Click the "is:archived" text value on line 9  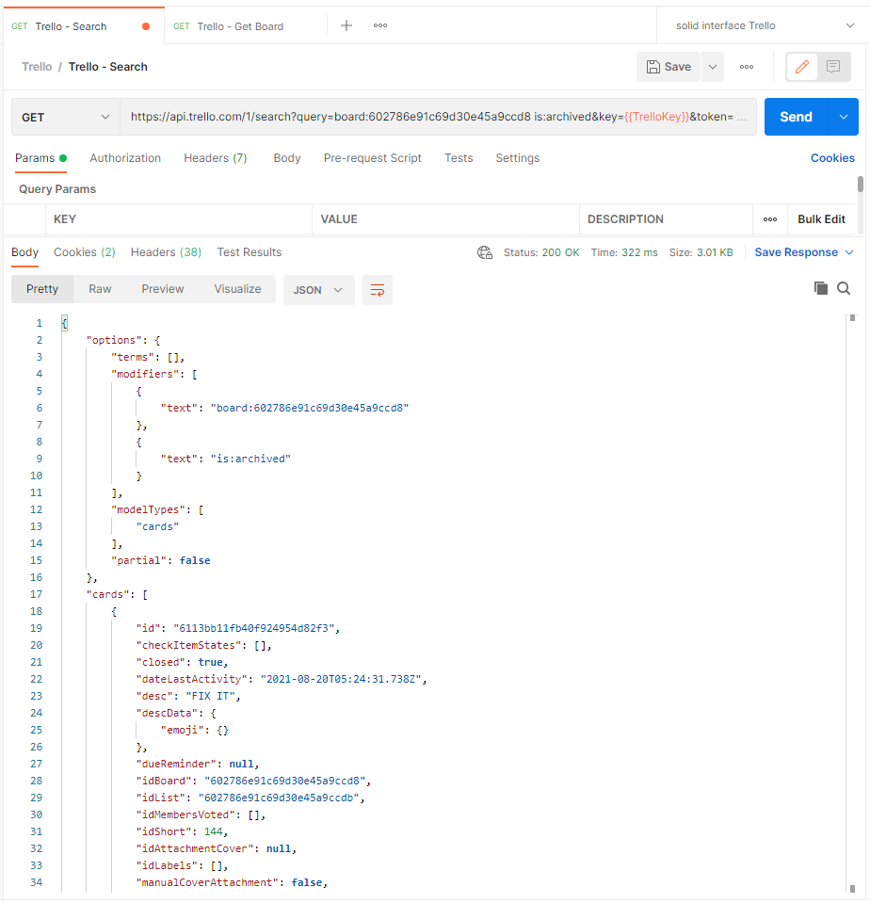250,459
